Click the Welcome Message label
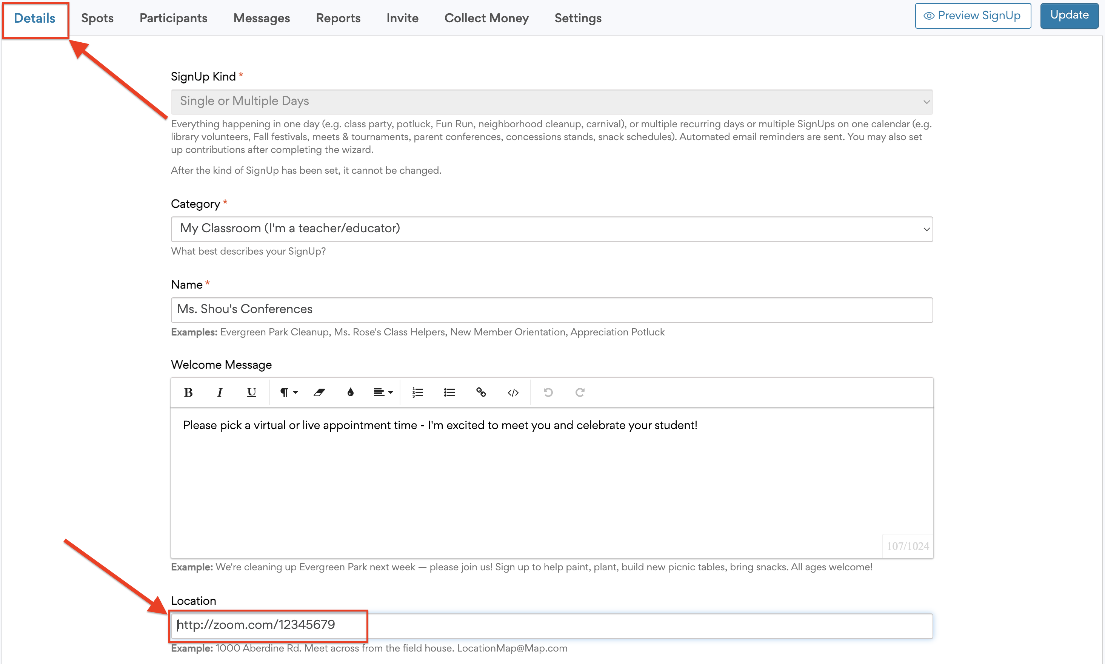 click(x=221, y=364)
